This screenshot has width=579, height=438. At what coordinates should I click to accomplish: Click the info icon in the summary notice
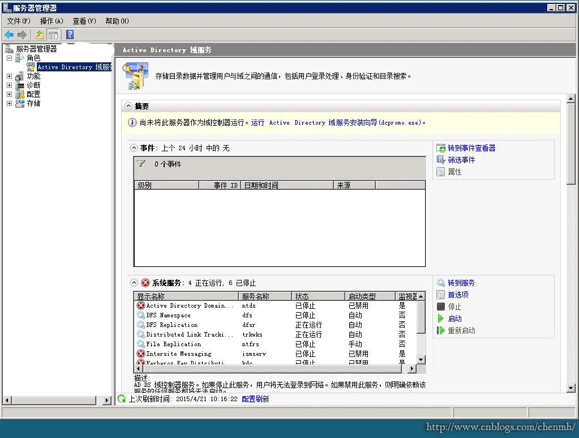[132, 122]
